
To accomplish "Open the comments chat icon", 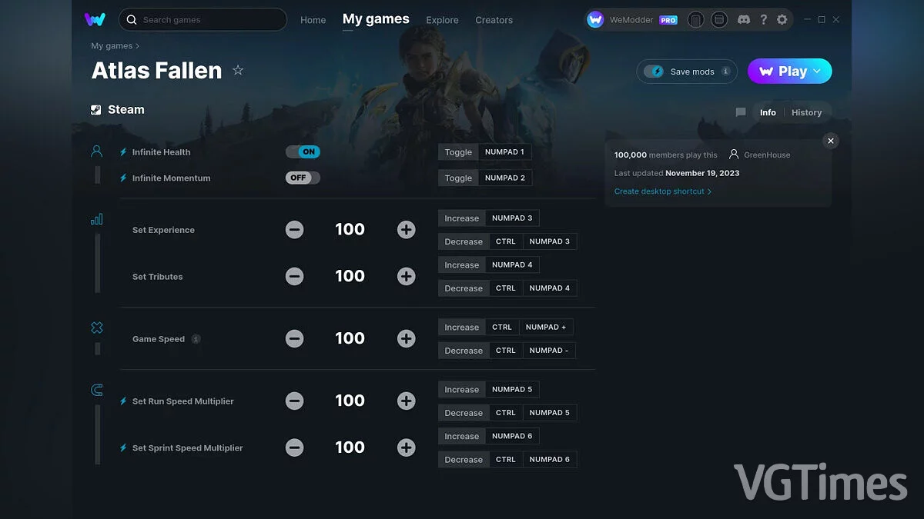I will tap(741, 112).
